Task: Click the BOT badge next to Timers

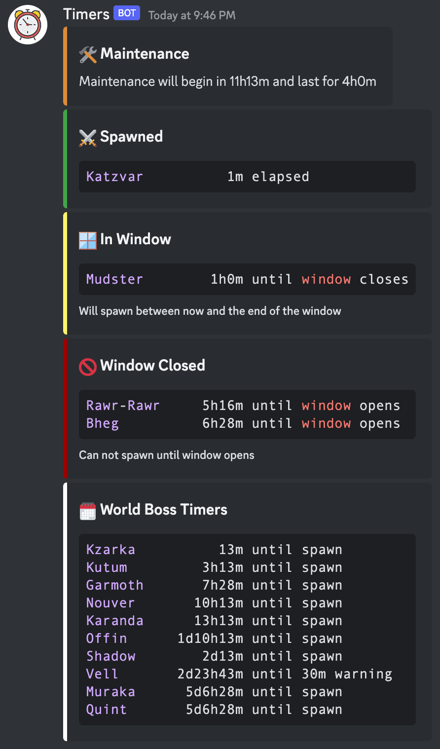Action: pyautogui.click(x=126, y=13)
